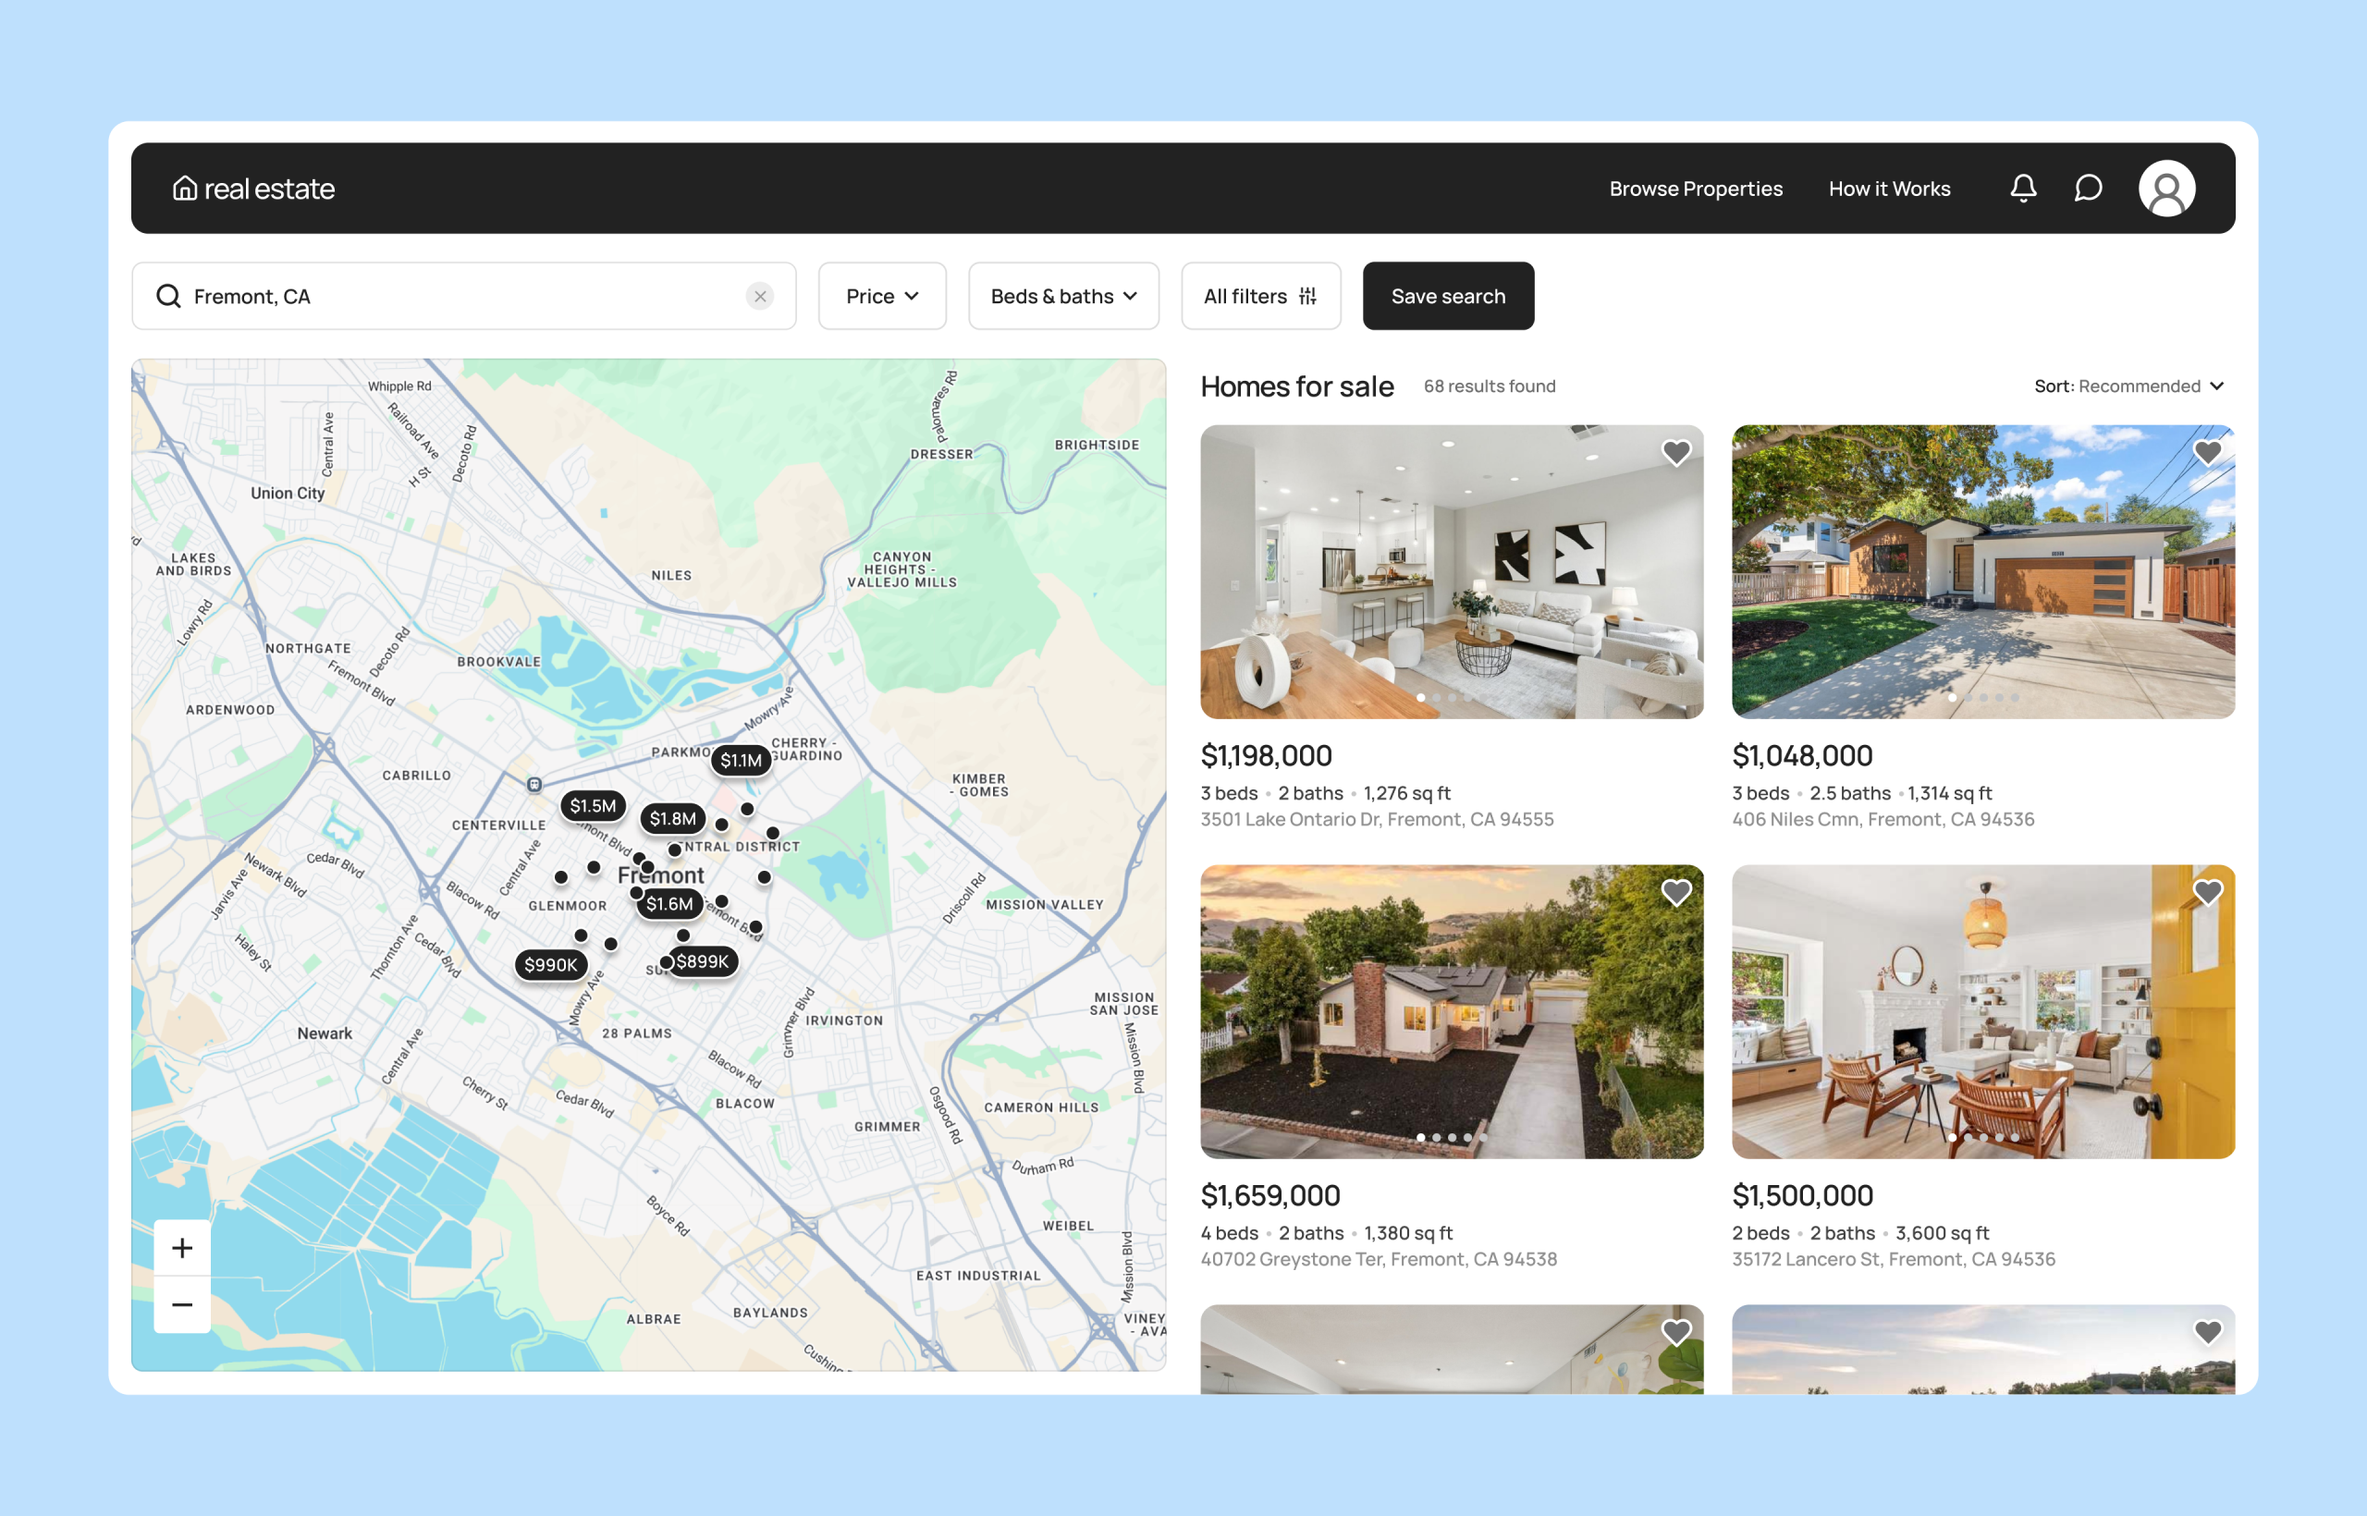Click the Fremont, CA search field

[453, 297]
